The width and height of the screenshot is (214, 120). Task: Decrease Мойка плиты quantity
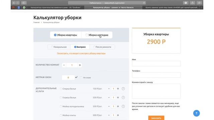click(x=109, y=115)
